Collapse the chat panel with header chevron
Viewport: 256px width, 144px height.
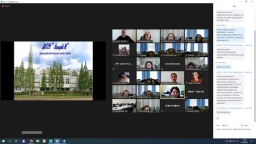tap(217, 6)
